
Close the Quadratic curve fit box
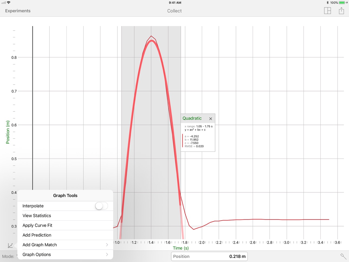(210, 119)
